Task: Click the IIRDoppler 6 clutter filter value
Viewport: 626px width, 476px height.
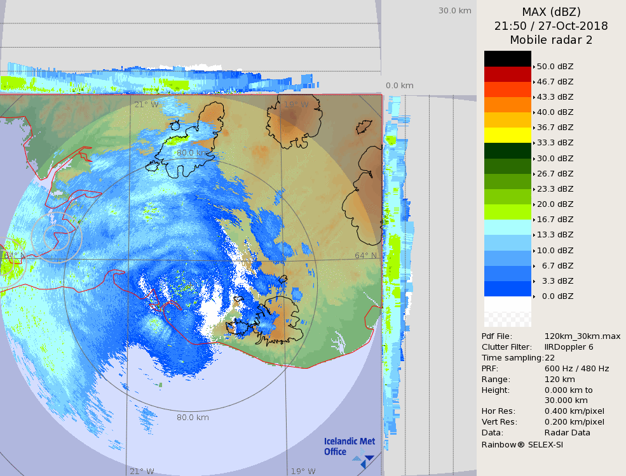Action: pos(569,347)
